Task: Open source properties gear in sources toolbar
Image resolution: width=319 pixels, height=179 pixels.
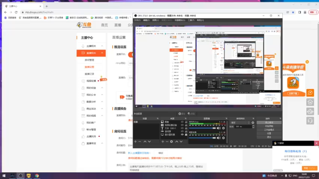Action: click(x=171, y=142)
